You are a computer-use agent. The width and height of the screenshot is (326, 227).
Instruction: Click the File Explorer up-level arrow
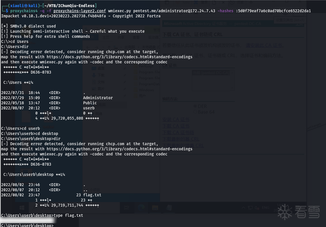109,47
